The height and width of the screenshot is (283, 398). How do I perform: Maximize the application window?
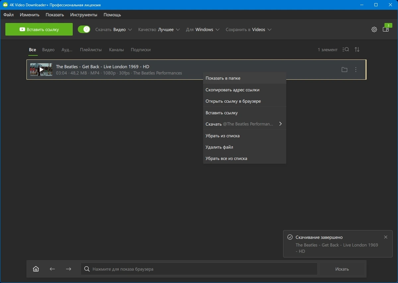[x=376, y=5]
